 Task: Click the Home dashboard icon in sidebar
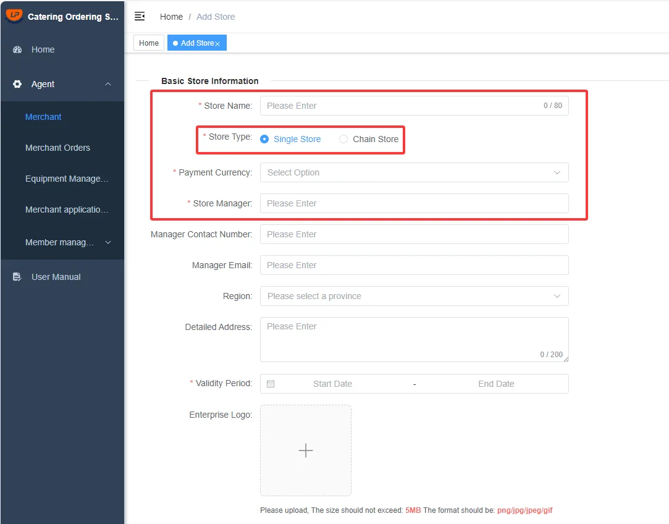click(17, 49)
